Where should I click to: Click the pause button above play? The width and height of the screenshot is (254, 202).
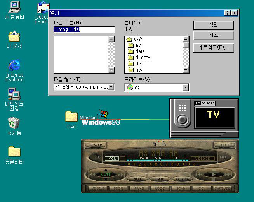click(x=214, y=170)
